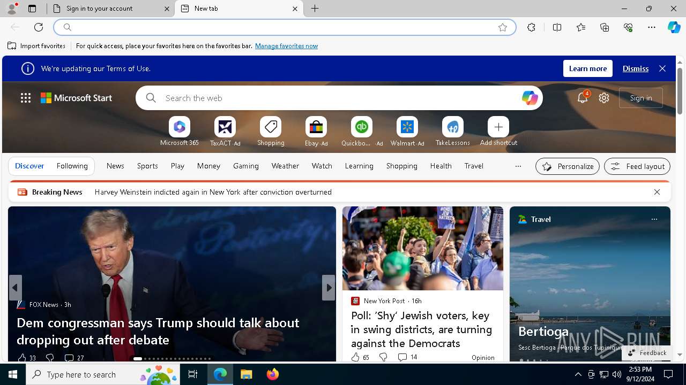686x385 pixels.
Task: Open the Weather category
Action: (285, 166)
